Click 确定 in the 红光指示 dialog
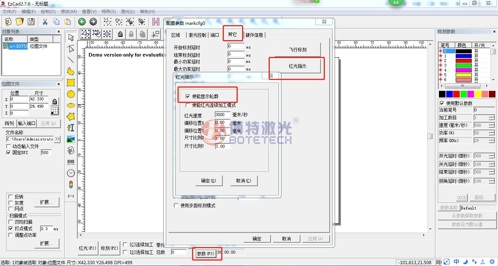This screenshot has height=266, width=498. (x=208, y=181)
